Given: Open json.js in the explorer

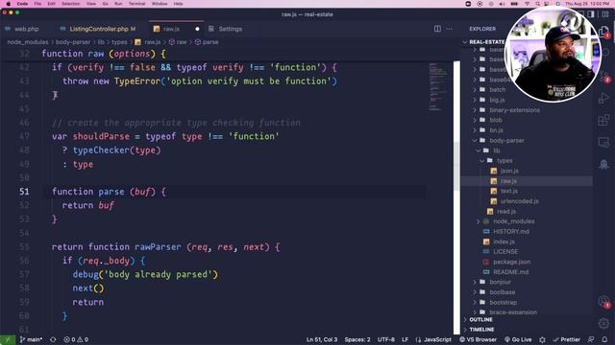Looking at the screenshot, I should (x=509, y=171).
